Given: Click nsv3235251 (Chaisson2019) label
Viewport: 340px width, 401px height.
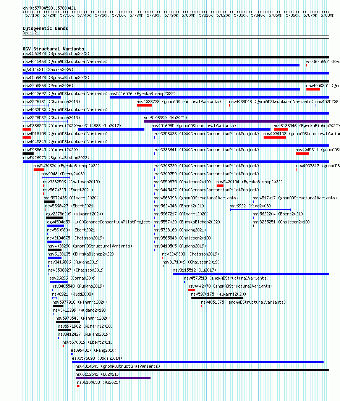Looking at the screenshot, I should (281, 222).
